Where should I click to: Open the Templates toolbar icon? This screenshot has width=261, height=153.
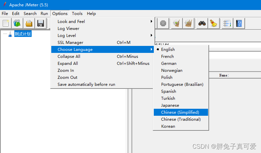coord(17,23)
